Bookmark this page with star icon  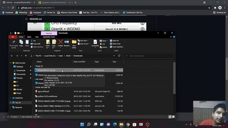209,8
